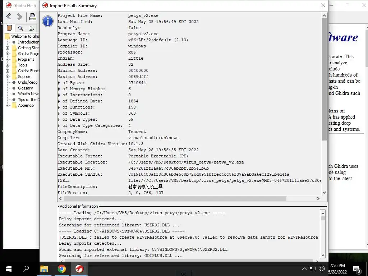
Task: Expand the Appendix help topic
Action: click(7, 105)
